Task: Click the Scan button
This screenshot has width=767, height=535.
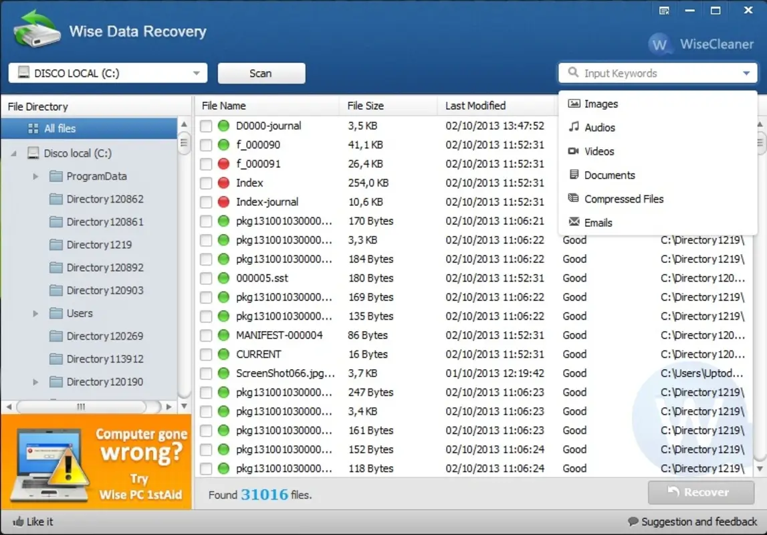Action: point(261,73)
